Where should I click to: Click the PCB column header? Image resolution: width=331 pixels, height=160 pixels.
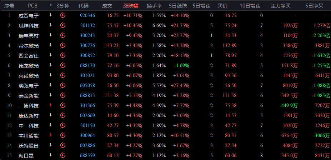pos(33,6)
